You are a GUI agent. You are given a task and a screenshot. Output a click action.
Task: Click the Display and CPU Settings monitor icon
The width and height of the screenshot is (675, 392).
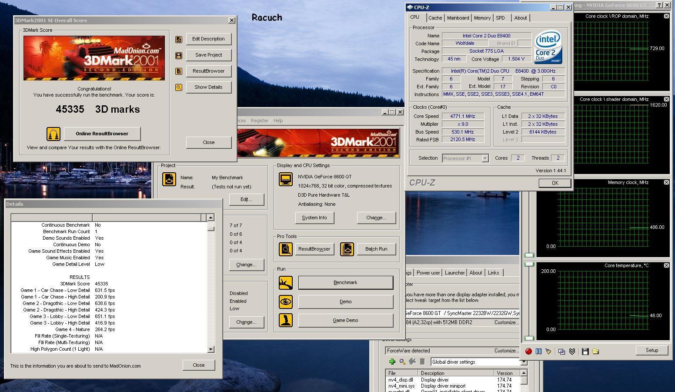click(286, 179)
